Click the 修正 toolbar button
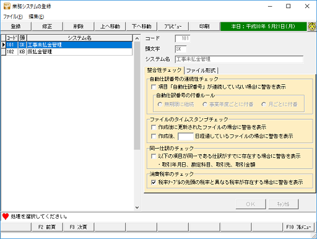The image size is (317, 239). [x=47, y=27]
